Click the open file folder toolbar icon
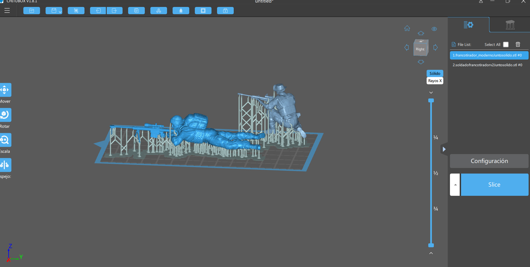 click(32, 11)
